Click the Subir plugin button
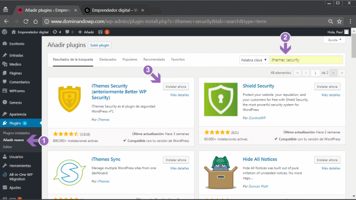The image size is (356, 200). (x=100, y=45)
